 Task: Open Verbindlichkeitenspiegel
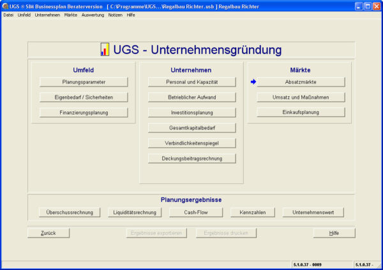point(192,143)
